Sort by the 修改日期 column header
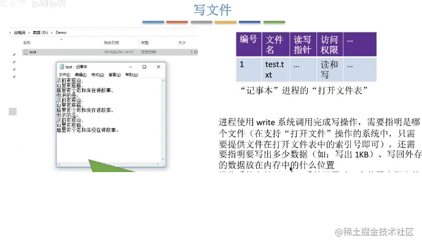The height and width of the screenshot is (245, 422). pyautogui.click(x=111, y=43)
